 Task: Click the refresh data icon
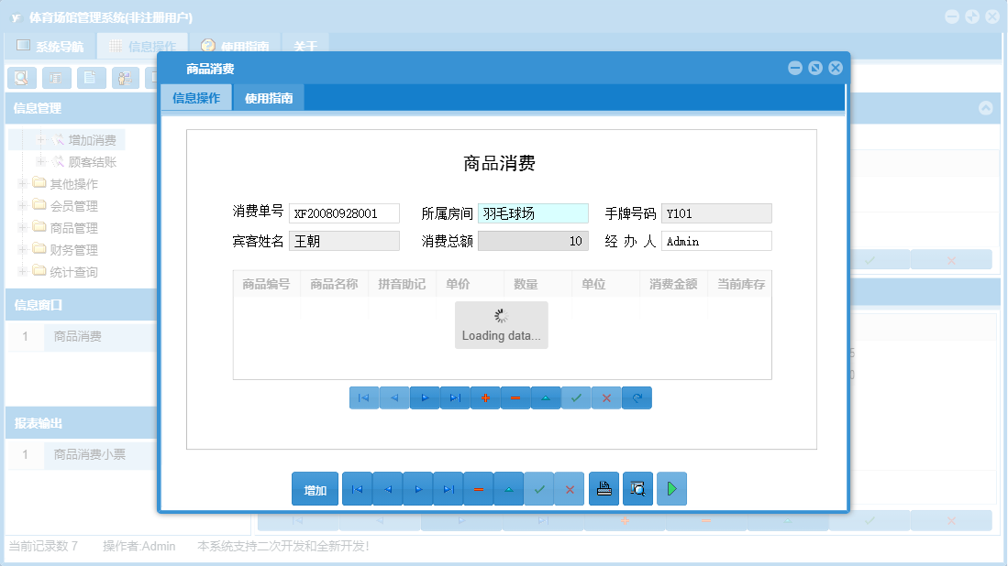tap(637, 397)
